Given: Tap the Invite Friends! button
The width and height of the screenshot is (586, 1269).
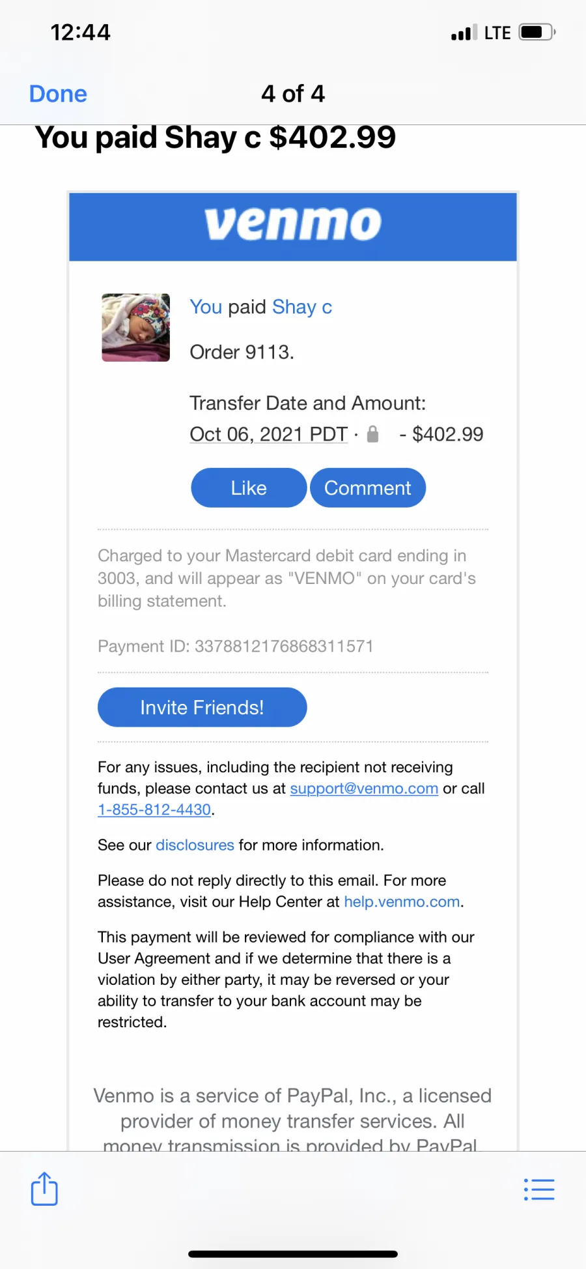Looking at the screenshot, I should point(202,707).
